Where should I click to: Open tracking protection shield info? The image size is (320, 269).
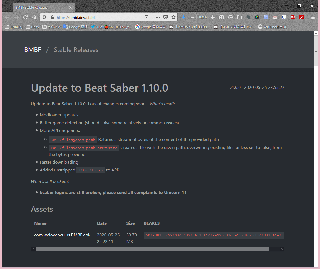click(x=44, y=17)
